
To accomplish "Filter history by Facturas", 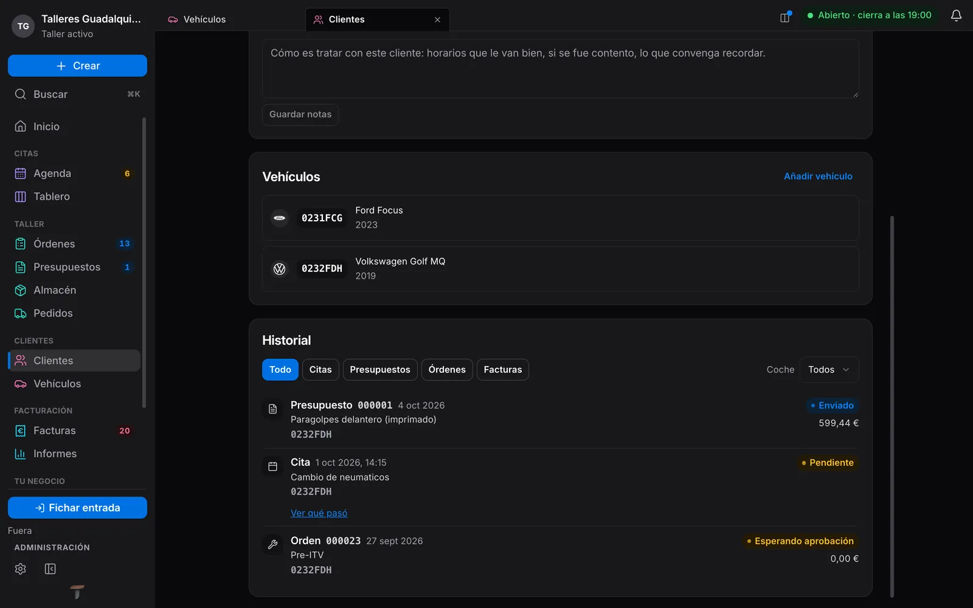I will 503,370.
